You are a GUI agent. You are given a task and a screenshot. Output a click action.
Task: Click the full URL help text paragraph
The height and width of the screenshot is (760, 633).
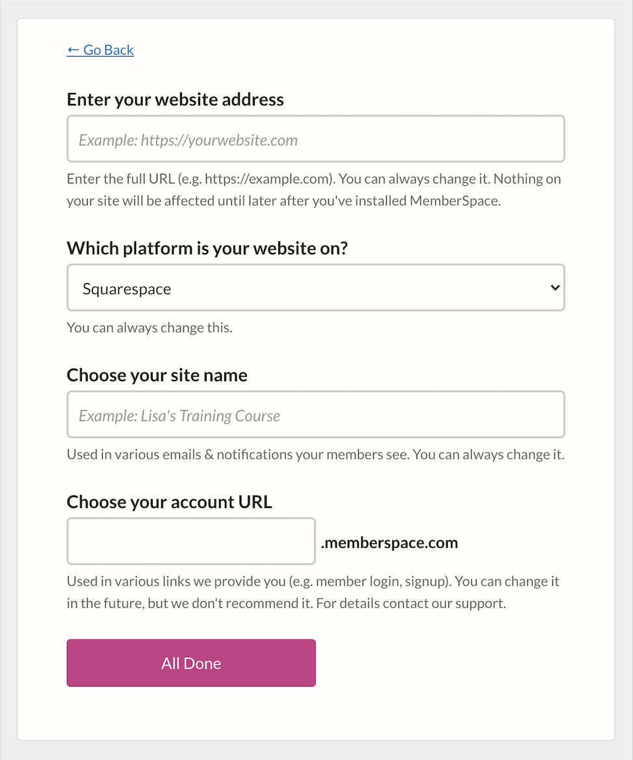314,189
